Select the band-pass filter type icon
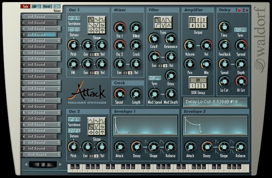The width and height of the screenshot is (272, 178). [163, 20]
